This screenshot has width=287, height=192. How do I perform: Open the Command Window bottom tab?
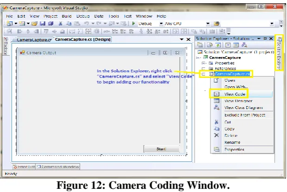point(58,167)
